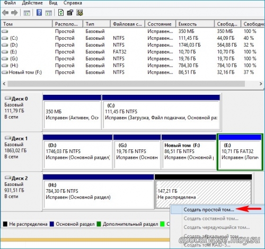The height and width of the screenshot is (249, 265).
Task: Toggle the console tree toolbar icon
Action: point(27,13)
